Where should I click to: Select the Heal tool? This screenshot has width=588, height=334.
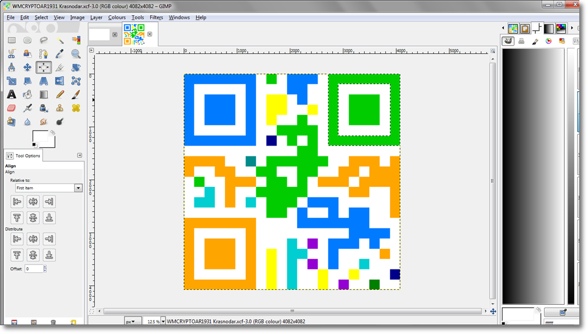(x=76, y=108)
